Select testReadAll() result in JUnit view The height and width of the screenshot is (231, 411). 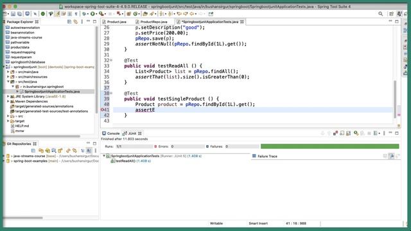coord(130,161)
